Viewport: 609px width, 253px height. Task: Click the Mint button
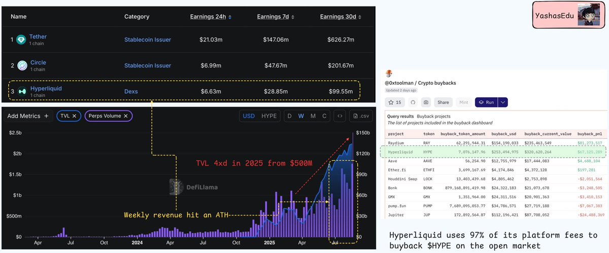coord(463,102)
